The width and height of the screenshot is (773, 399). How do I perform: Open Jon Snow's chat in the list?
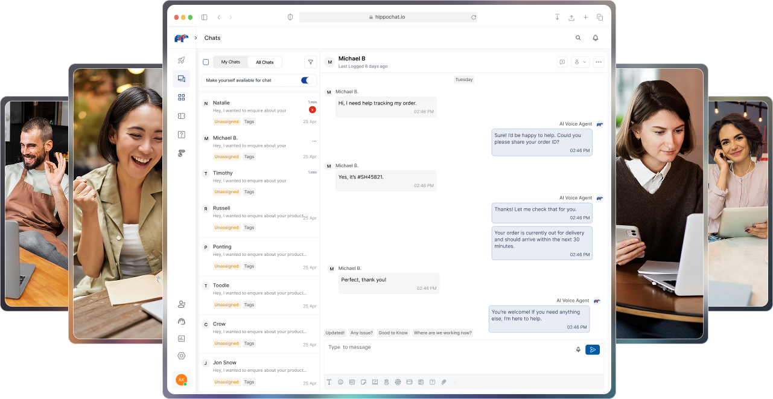pyautogui.click(x=259, y=372)
